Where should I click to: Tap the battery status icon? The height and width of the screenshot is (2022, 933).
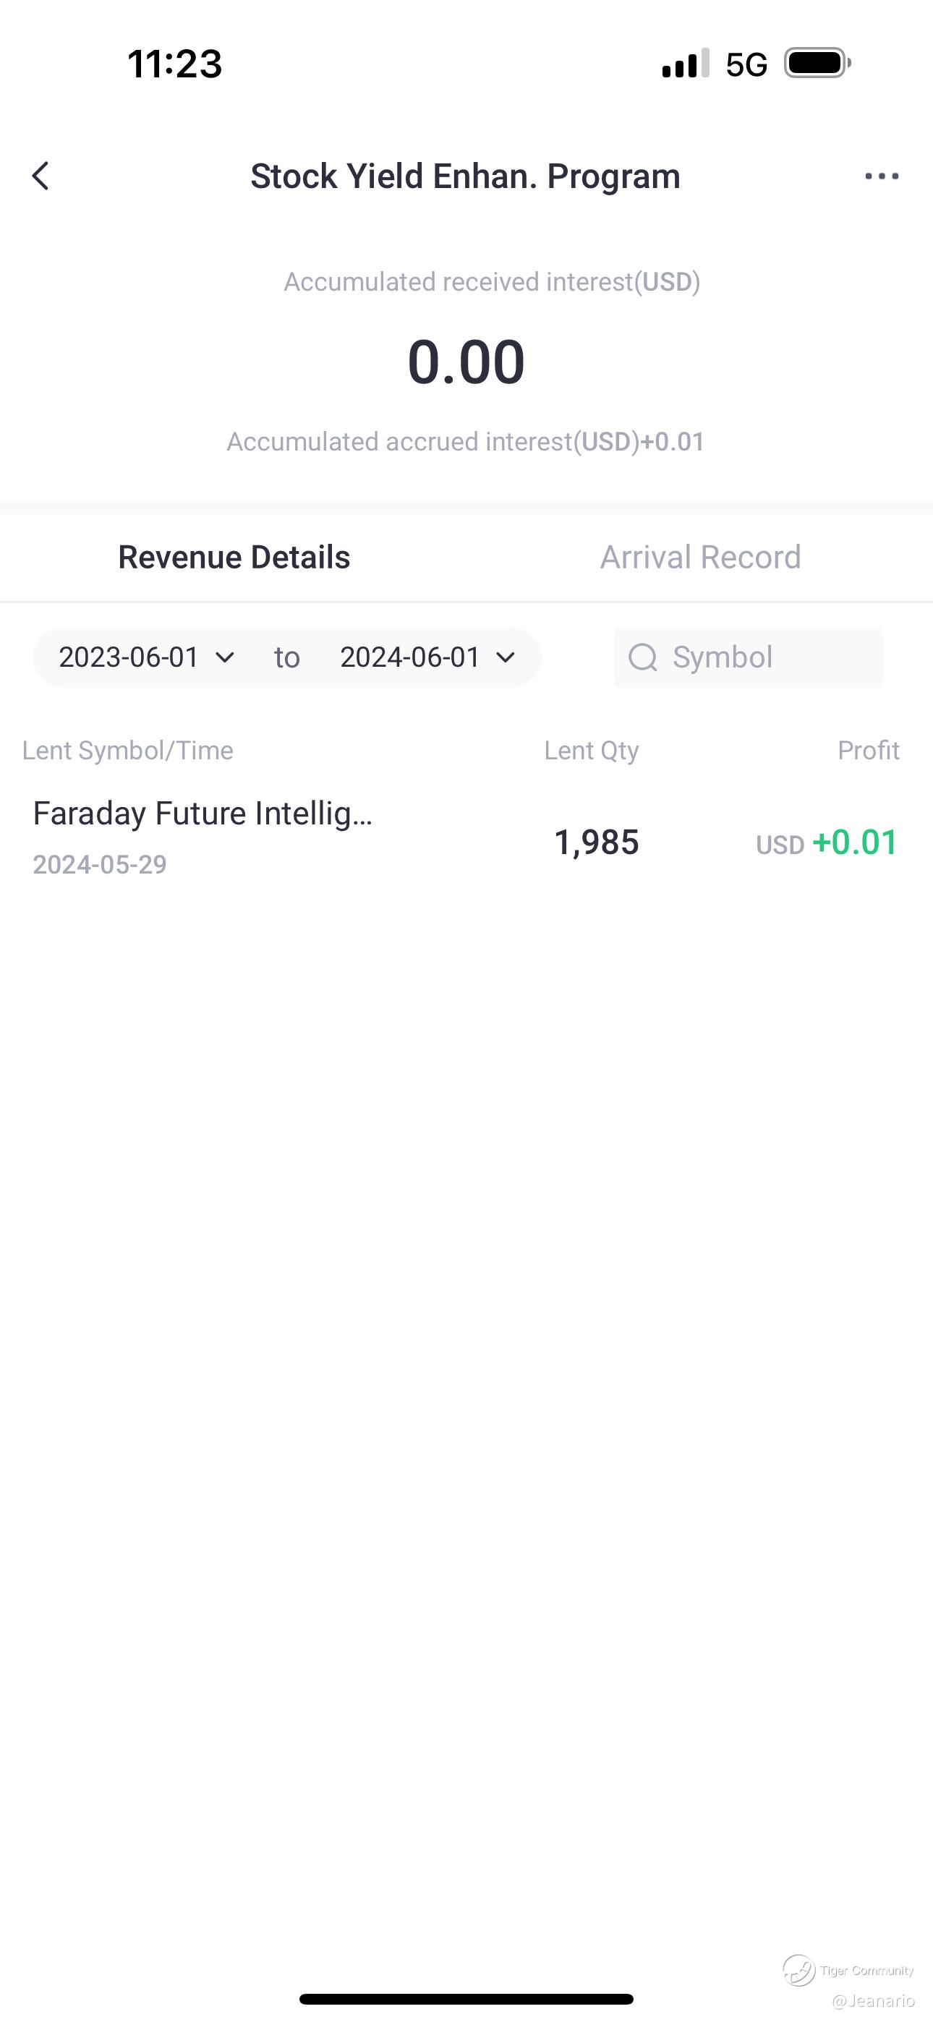pos(817,64)
